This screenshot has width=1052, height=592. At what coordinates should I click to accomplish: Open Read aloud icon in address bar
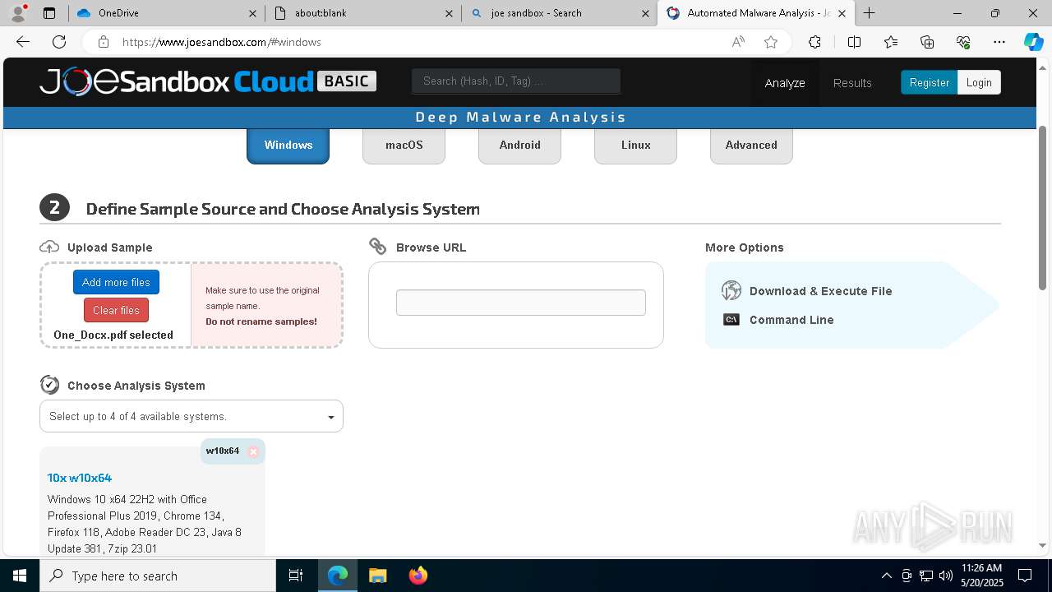coord(738,42)
